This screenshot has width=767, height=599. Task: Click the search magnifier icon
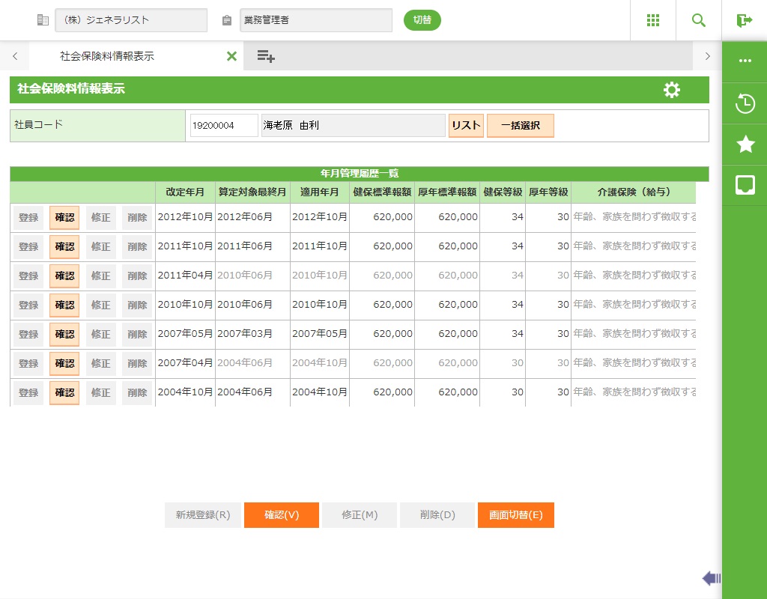[699, 20]
